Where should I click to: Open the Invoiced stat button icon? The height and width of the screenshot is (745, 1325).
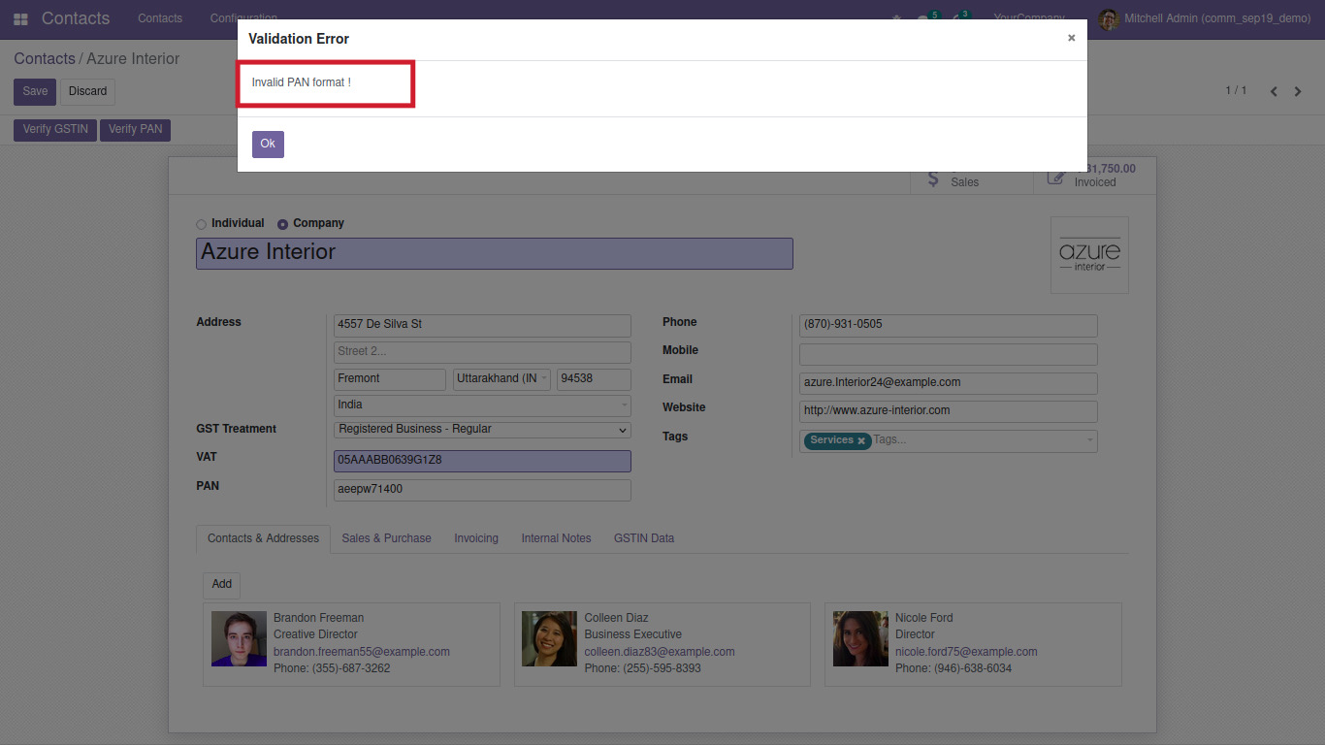point(1055,178)
